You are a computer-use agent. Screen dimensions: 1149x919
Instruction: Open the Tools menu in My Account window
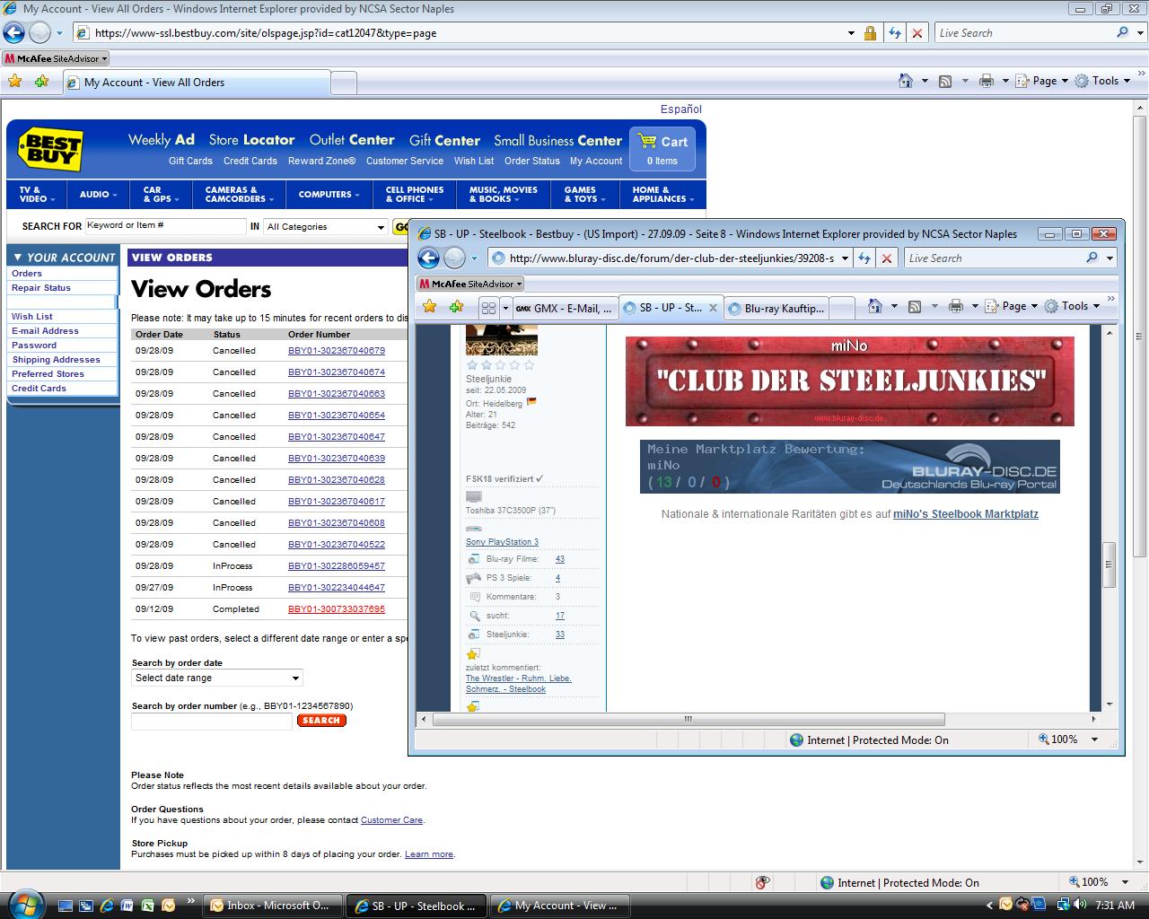tap(1102, 81)
